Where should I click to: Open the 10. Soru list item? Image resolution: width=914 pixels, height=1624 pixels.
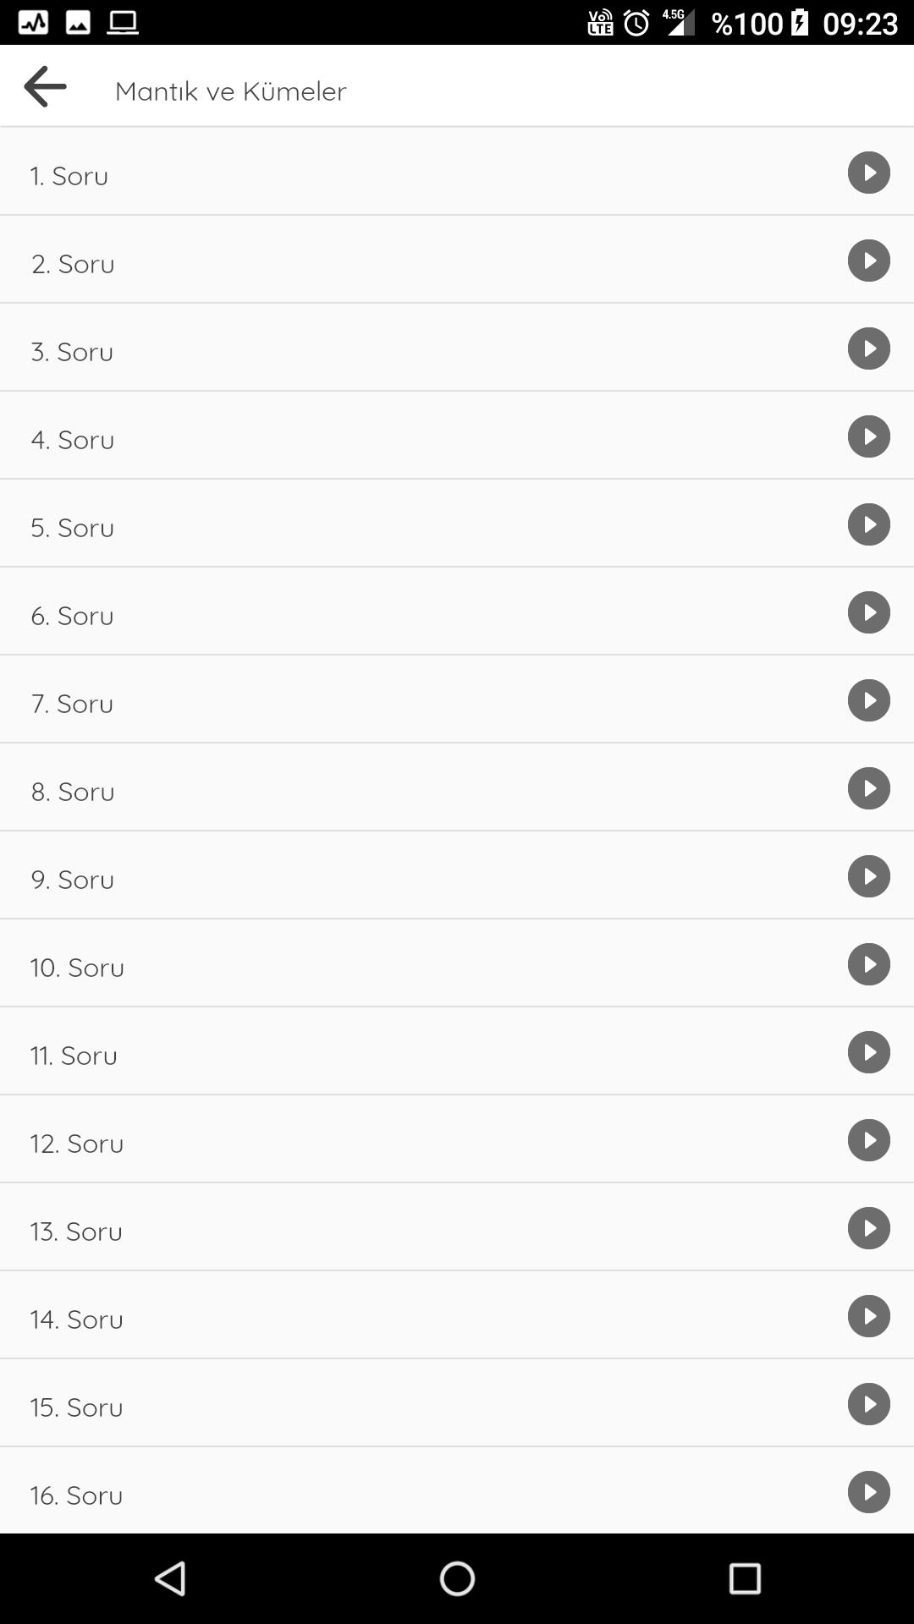coord(457,963)
